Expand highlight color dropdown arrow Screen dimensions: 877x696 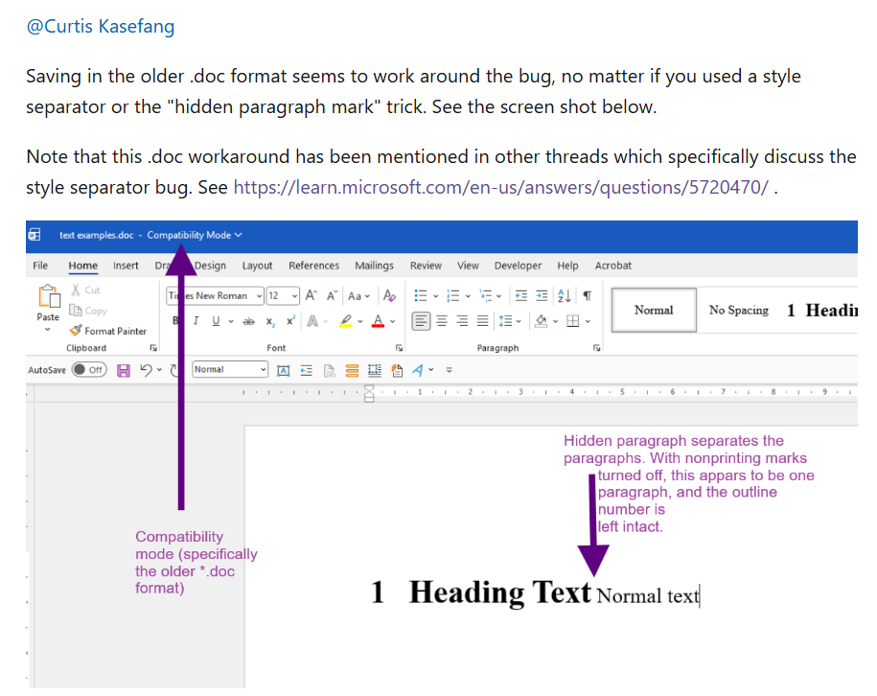[360, 321]
